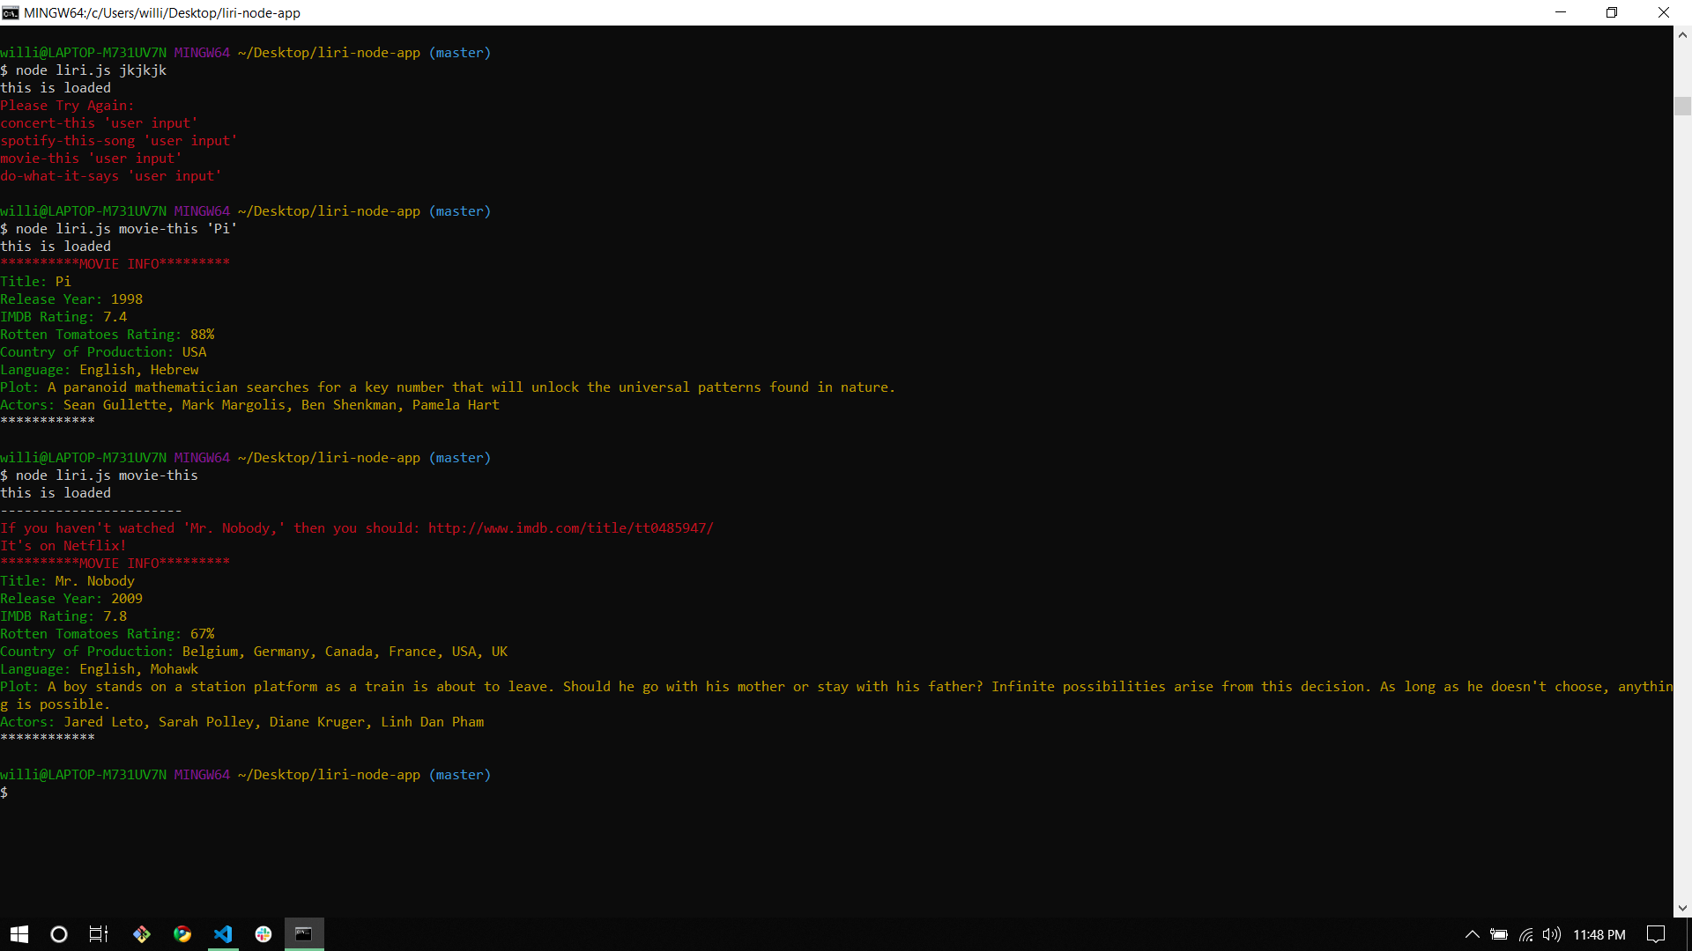The image size is (1692, 951).
Task: Check battery status in the system tray
Action: [x=1501, y=934]
